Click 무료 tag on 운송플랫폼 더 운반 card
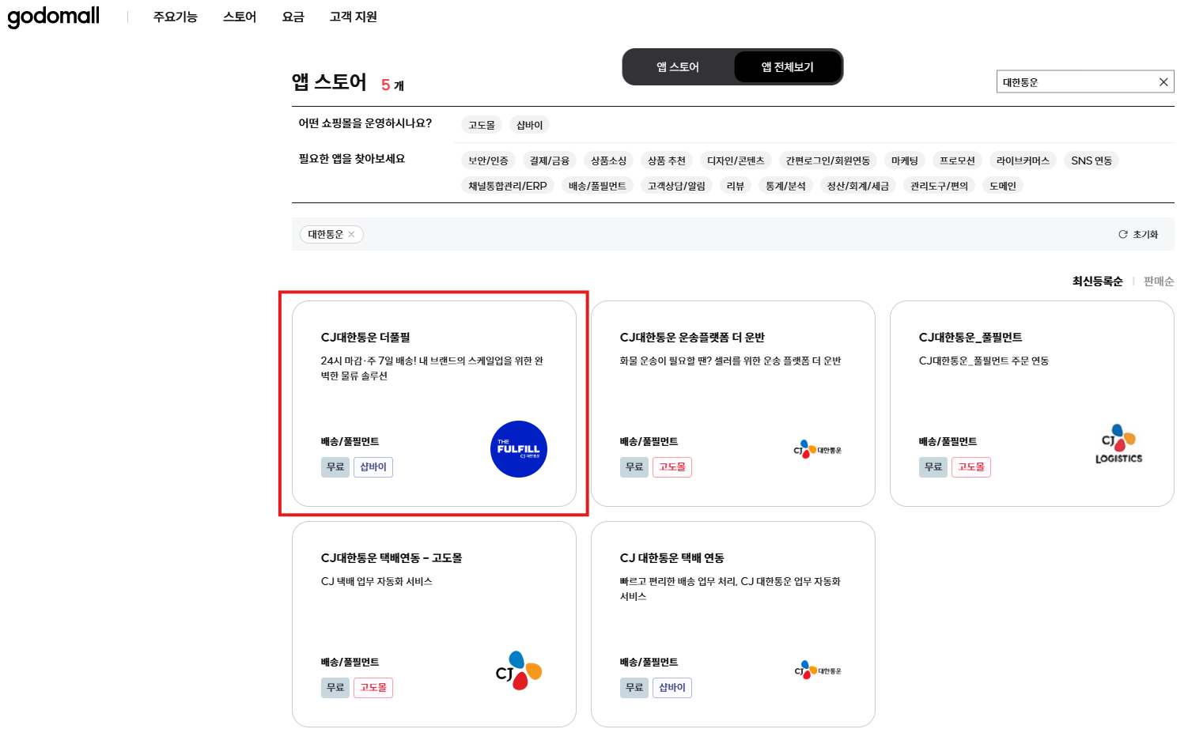The image size is (1188, 729). click(x=634, y=467)
